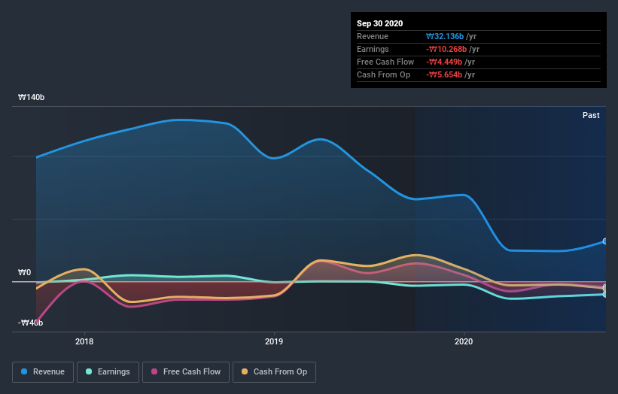Click the Earnings row label in tooltip
Screen dimensions: 618x394
point(373,49)
